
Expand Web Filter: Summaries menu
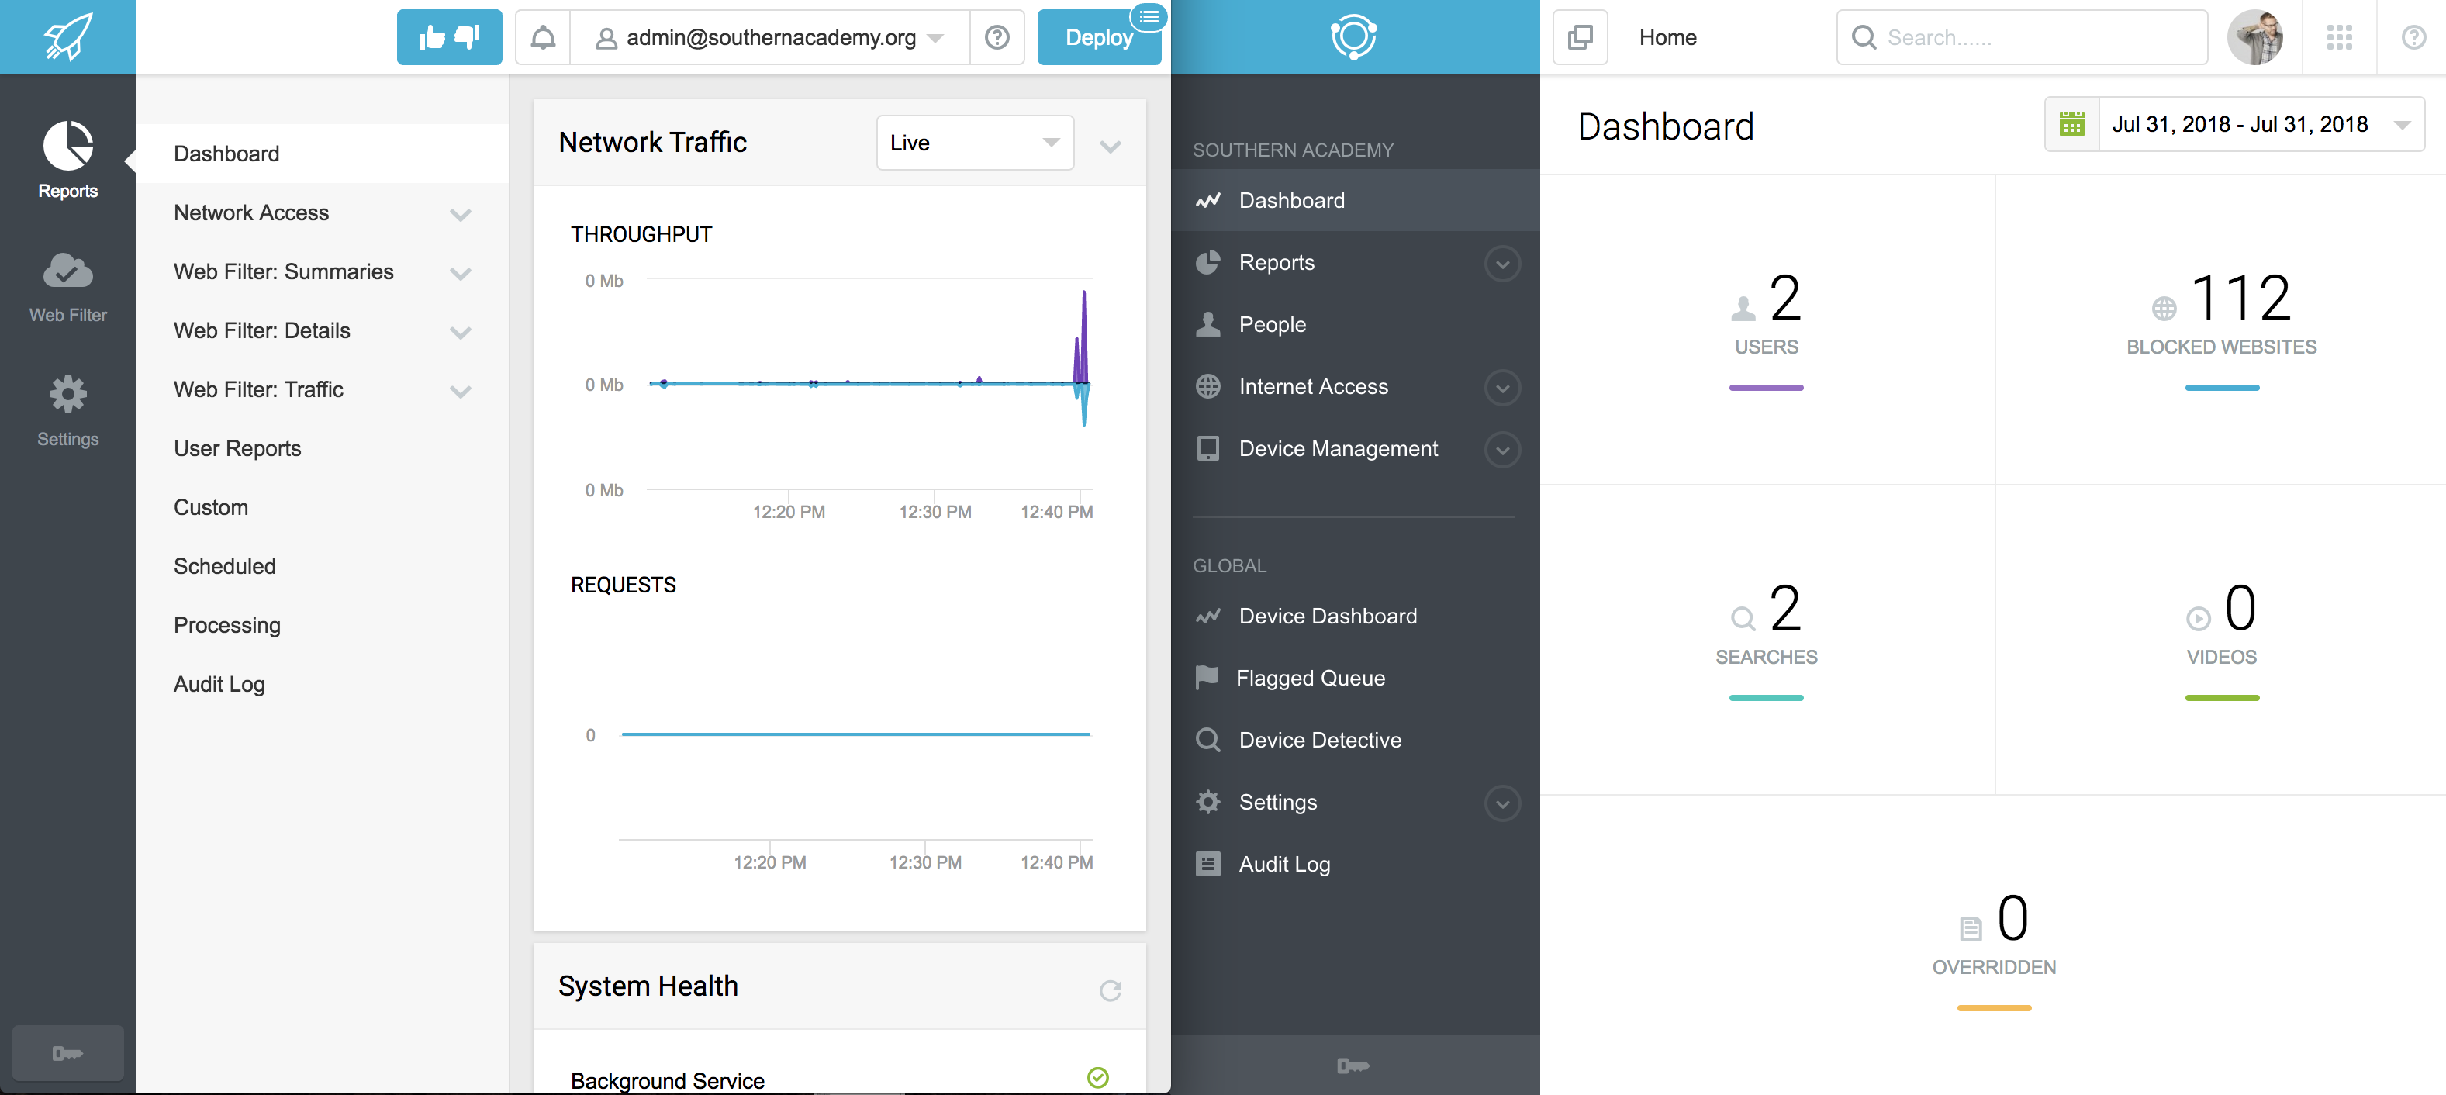click(x=461, y=272)
